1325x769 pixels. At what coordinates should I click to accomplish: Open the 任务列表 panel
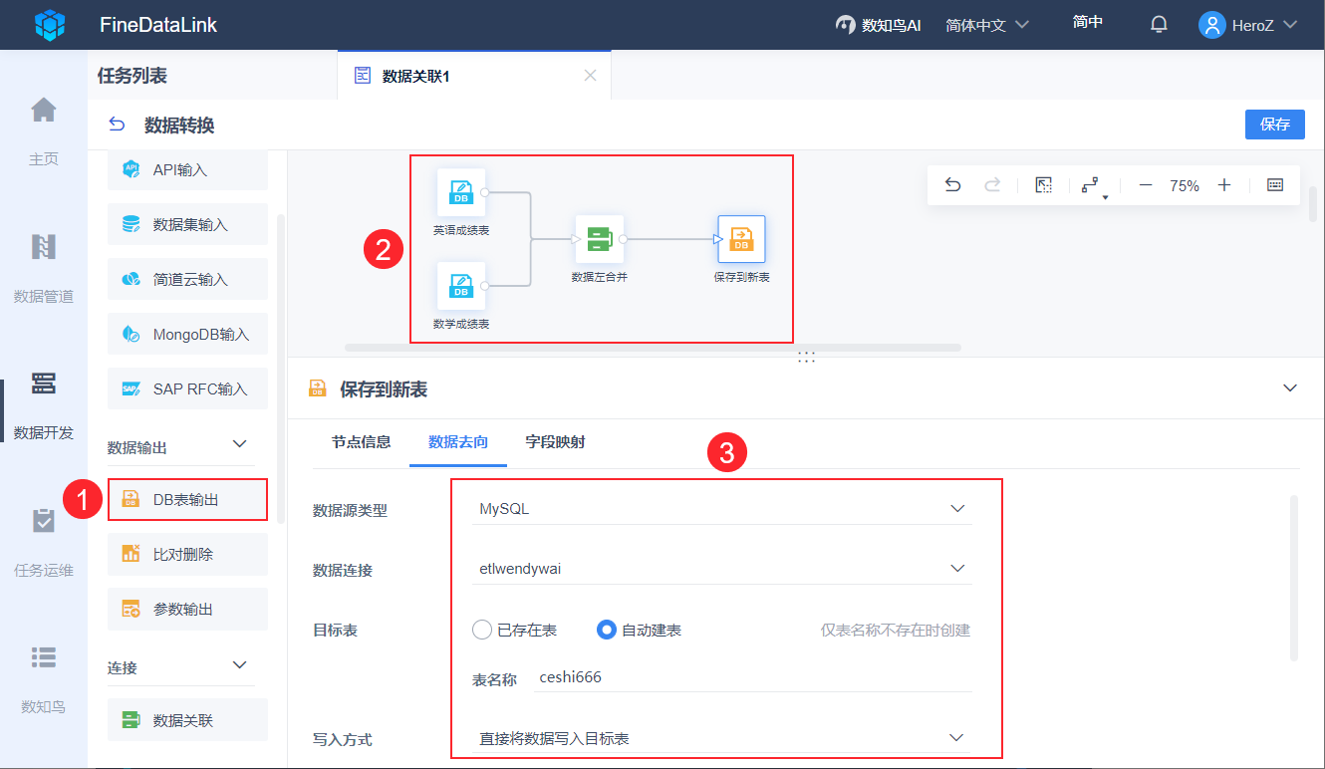132,76
